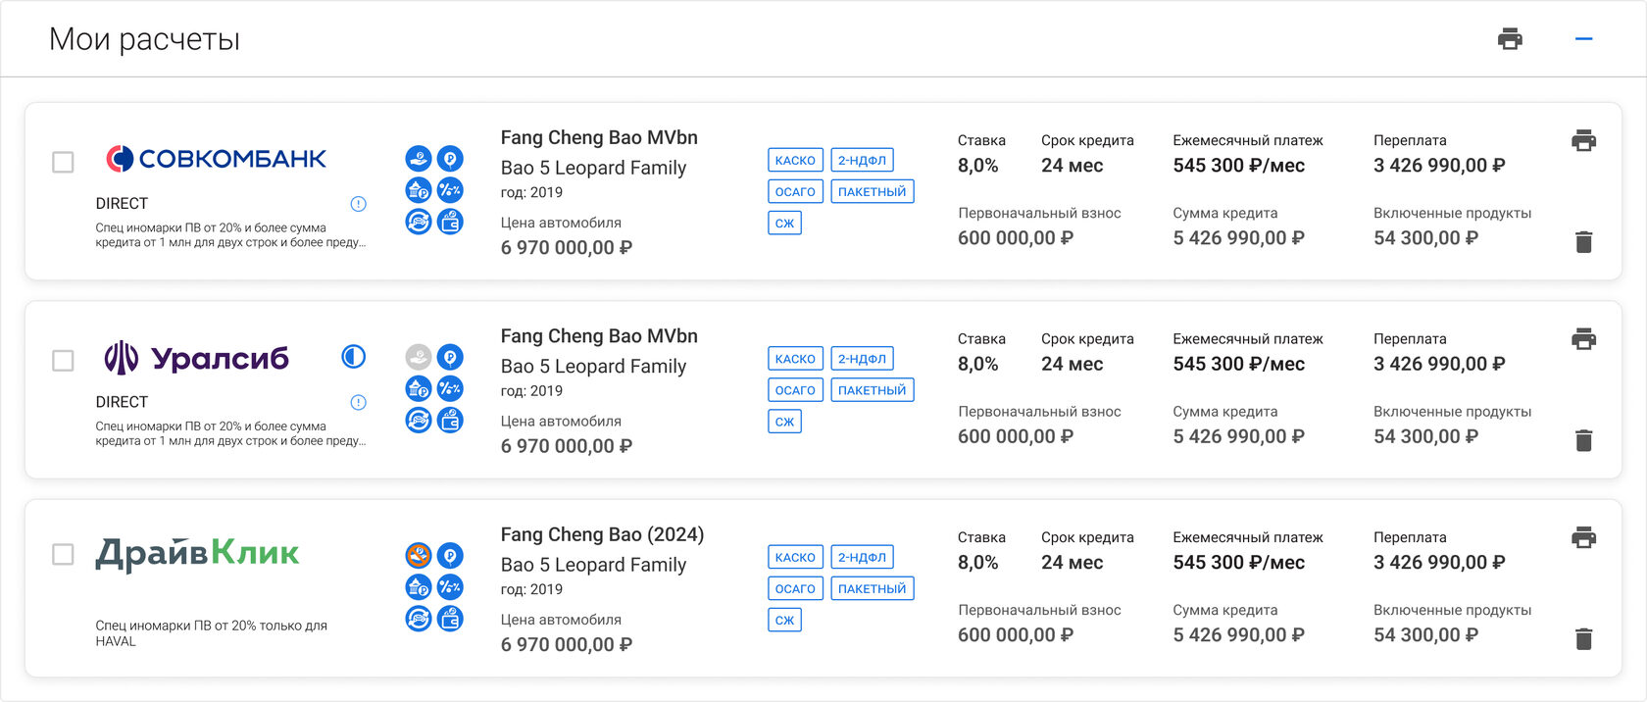The height and width of the screenshot is (702, 1647).
Task: Print the Совкомбанк calculation
Action: (x=1583, y=140)
